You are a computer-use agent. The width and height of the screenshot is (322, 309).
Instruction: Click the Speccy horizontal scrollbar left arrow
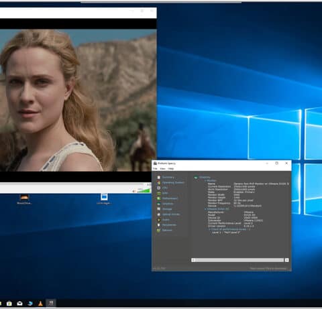[x=193, y=260]
